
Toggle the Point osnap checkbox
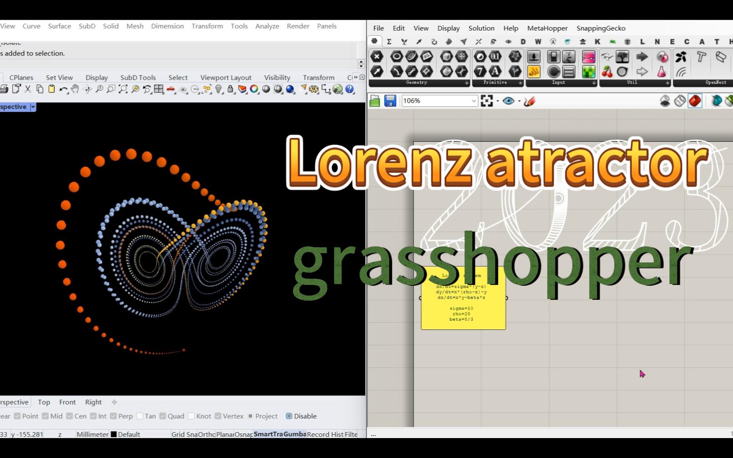[17, 416]
